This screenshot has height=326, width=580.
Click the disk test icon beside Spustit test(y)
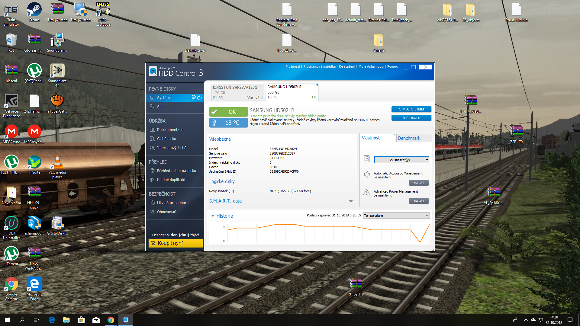point(367,159)
